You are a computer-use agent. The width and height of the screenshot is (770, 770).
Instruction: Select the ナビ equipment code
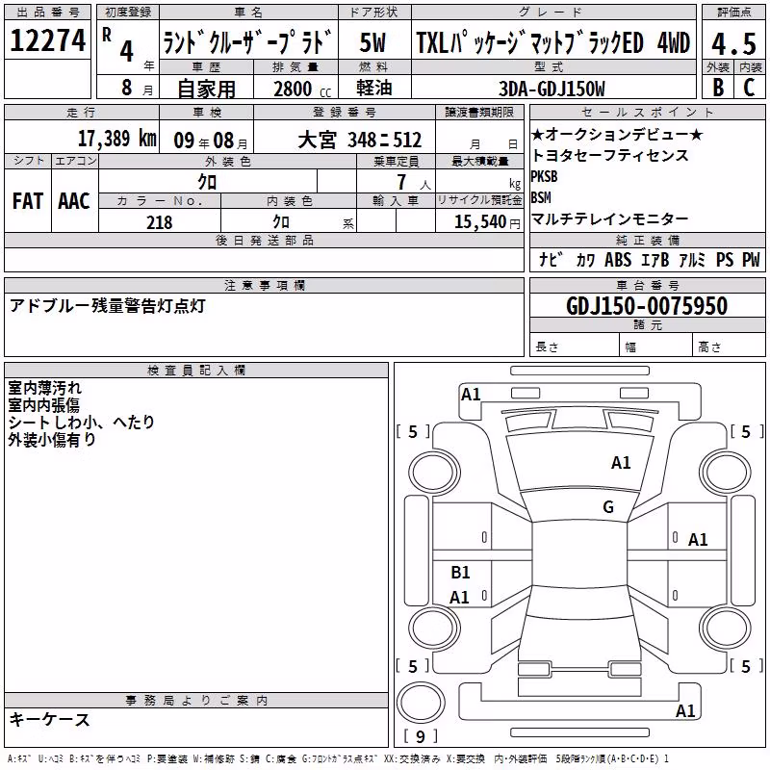pos(549,260)
